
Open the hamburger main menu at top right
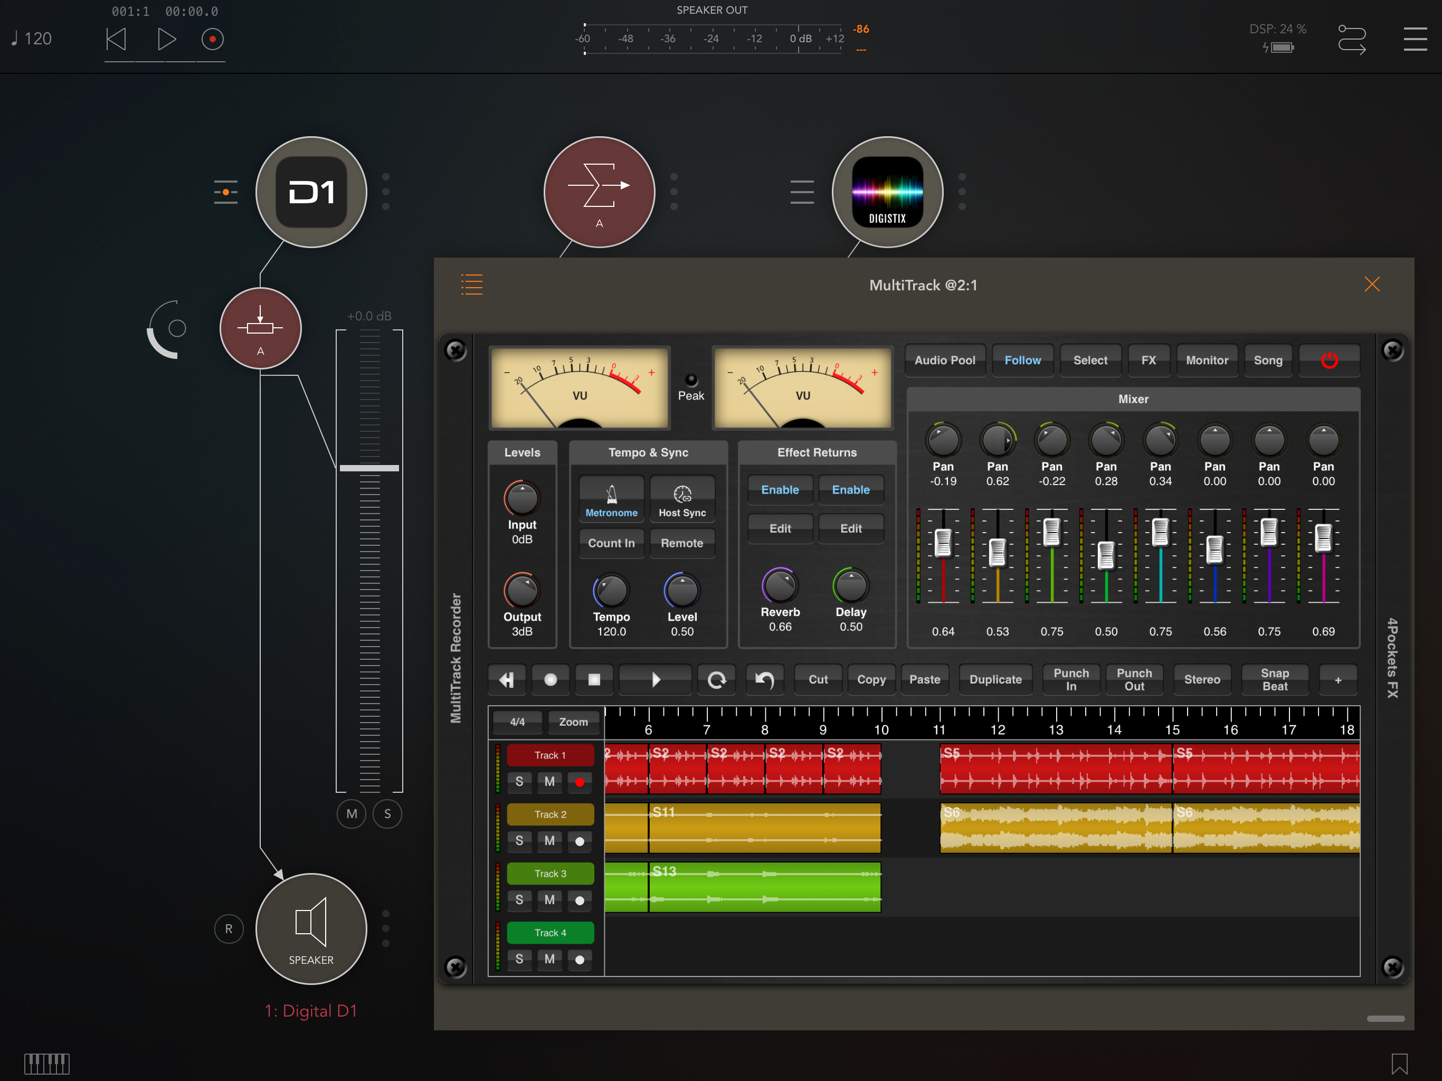pos(1415,39)
